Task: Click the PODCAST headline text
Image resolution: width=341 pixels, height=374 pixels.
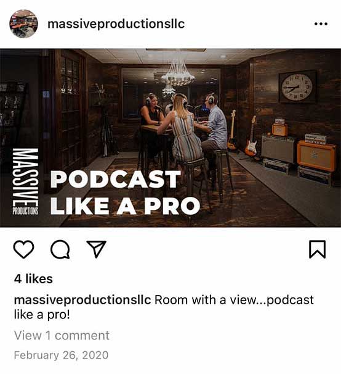Action: click(116, 180)
